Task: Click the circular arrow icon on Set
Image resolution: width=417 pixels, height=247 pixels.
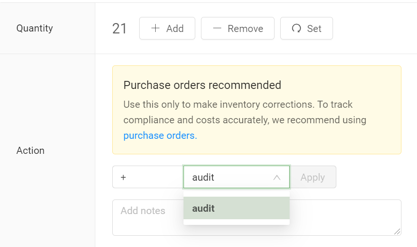Action: pyautogui.click(x=296, y=28)
